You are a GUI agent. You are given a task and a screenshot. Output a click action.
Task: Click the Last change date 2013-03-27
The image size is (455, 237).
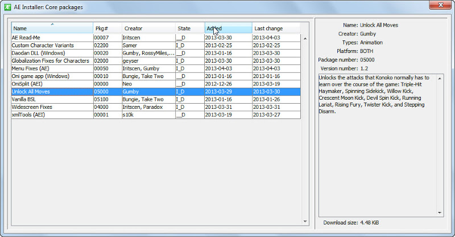pyautogui.click(x=276, y=115)
